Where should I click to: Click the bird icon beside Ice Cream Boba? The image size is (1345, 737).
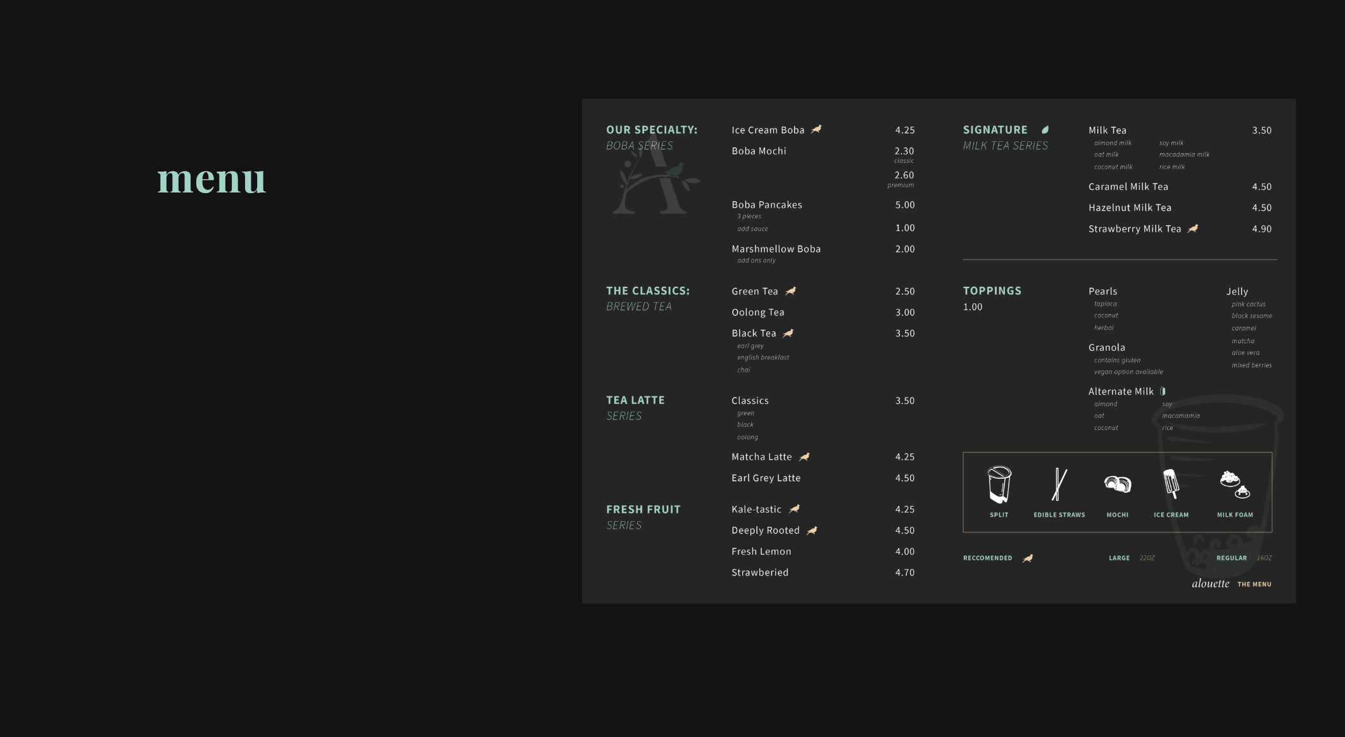pos(816,129)
